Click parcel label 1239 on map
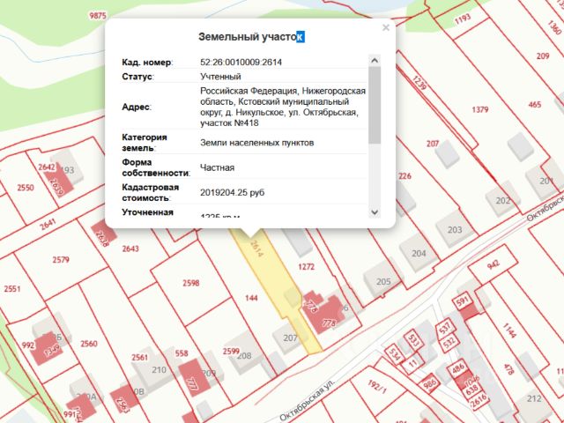Screen dimensions: 564x423 (419, 82)
